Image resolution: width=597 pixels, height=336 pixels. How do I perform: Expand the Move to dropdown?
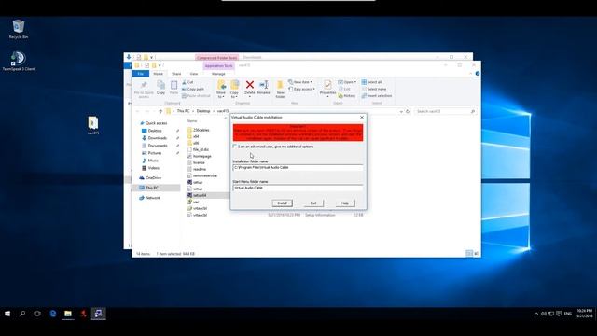click(x=221, y=97)
